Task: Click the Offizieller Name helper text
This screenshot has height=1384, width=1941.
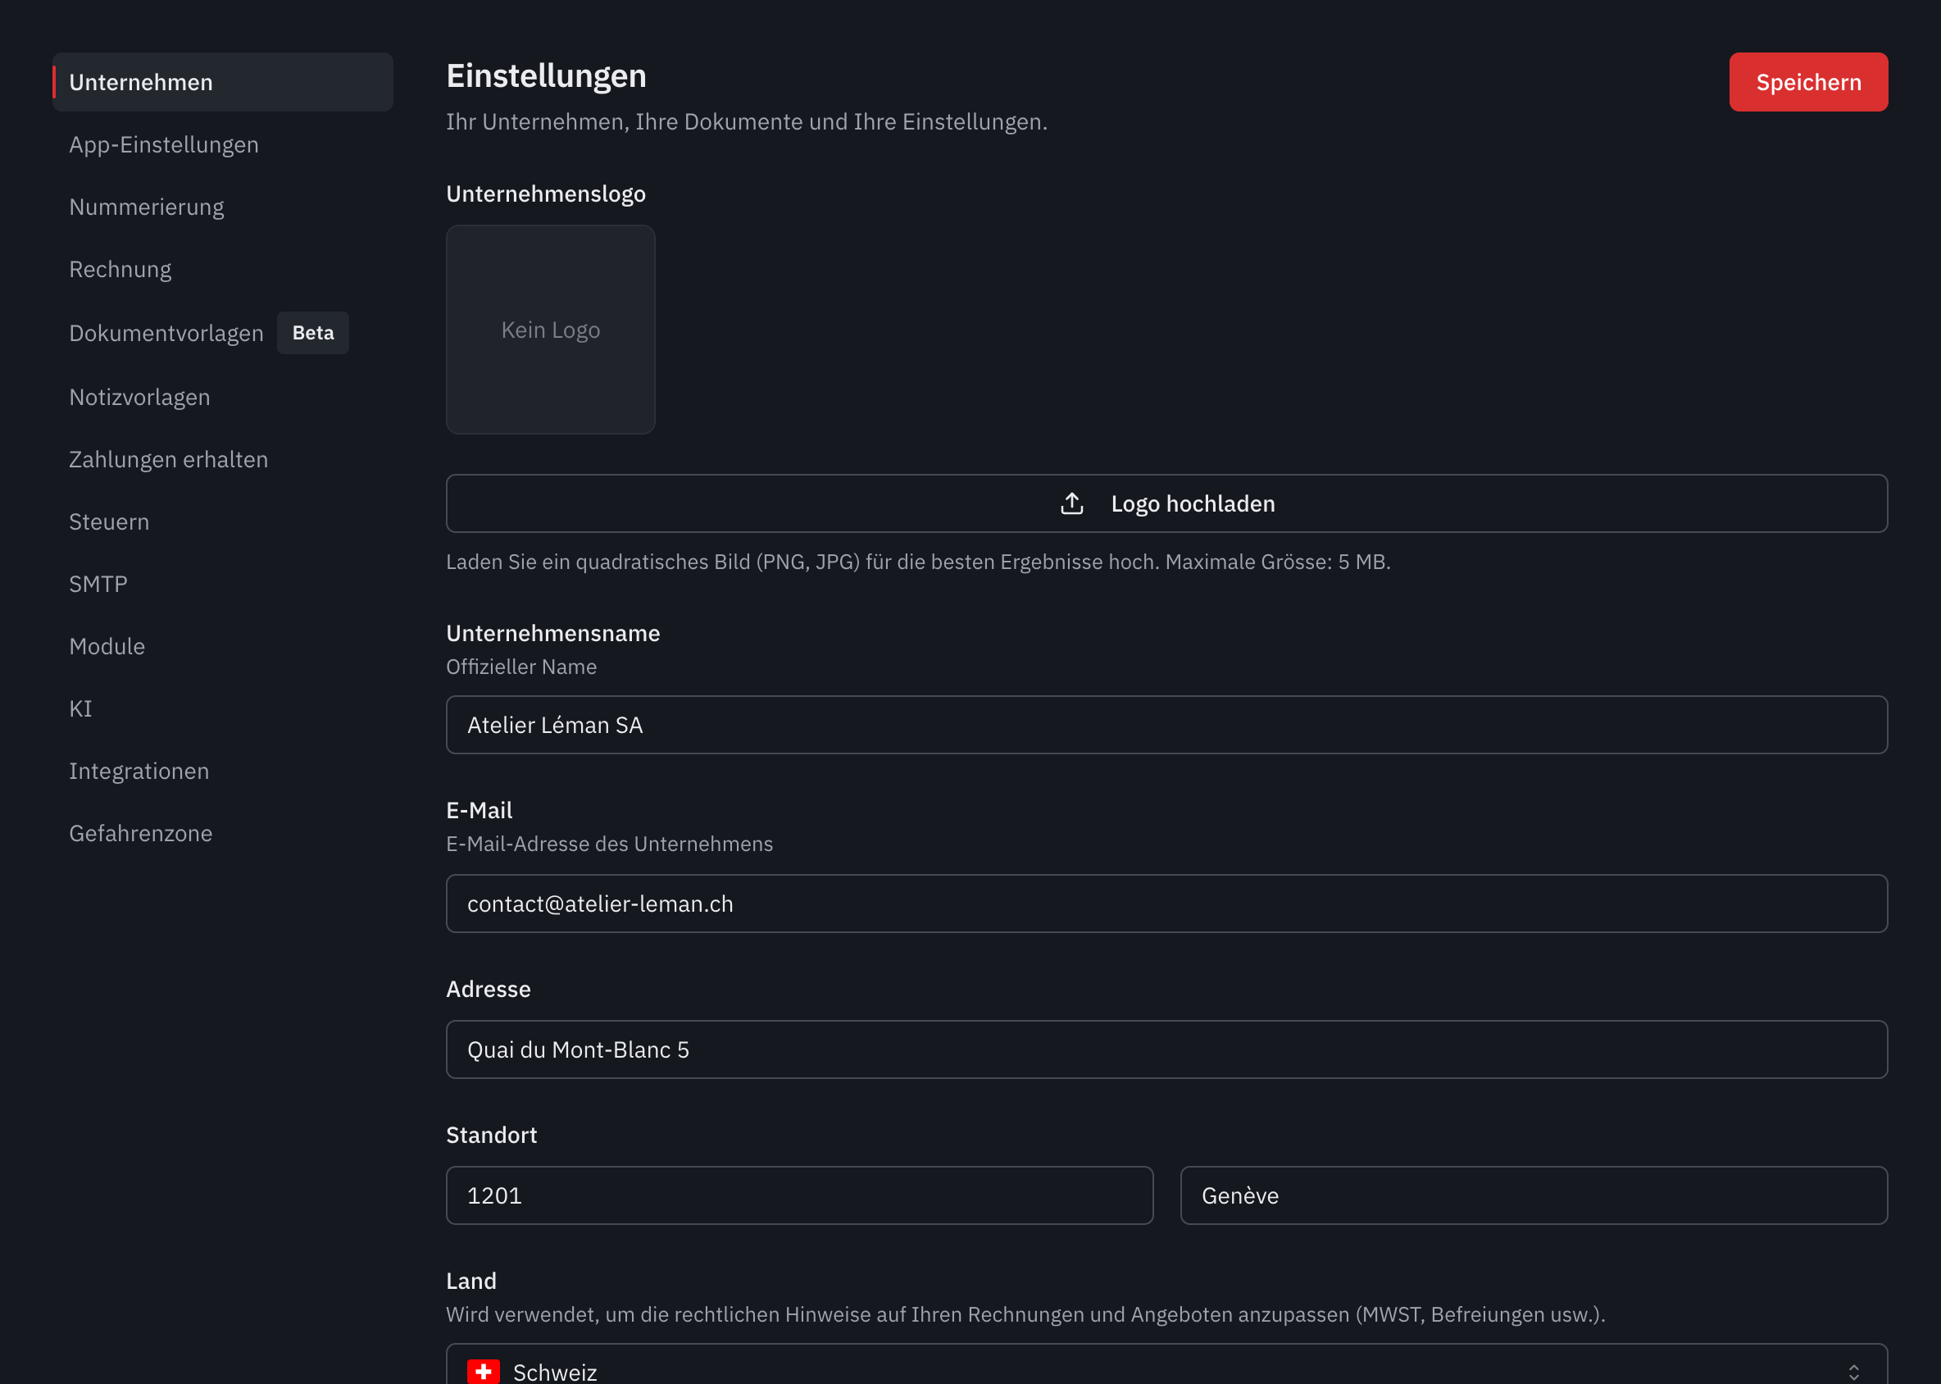Action: point(521,667)
